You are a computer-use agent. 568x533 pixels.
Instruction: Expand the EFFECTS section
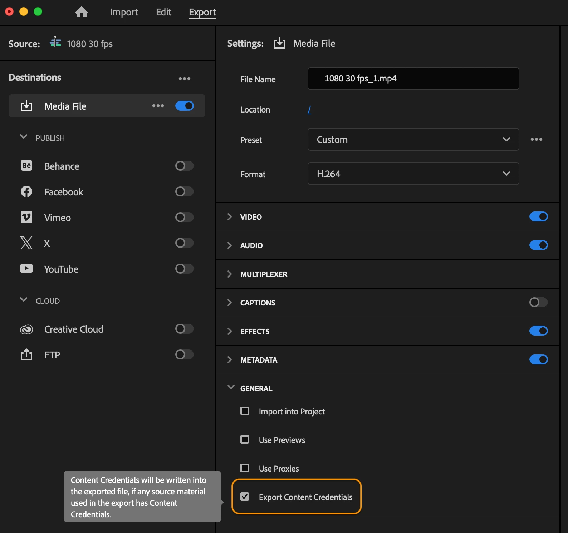(230, 331)
